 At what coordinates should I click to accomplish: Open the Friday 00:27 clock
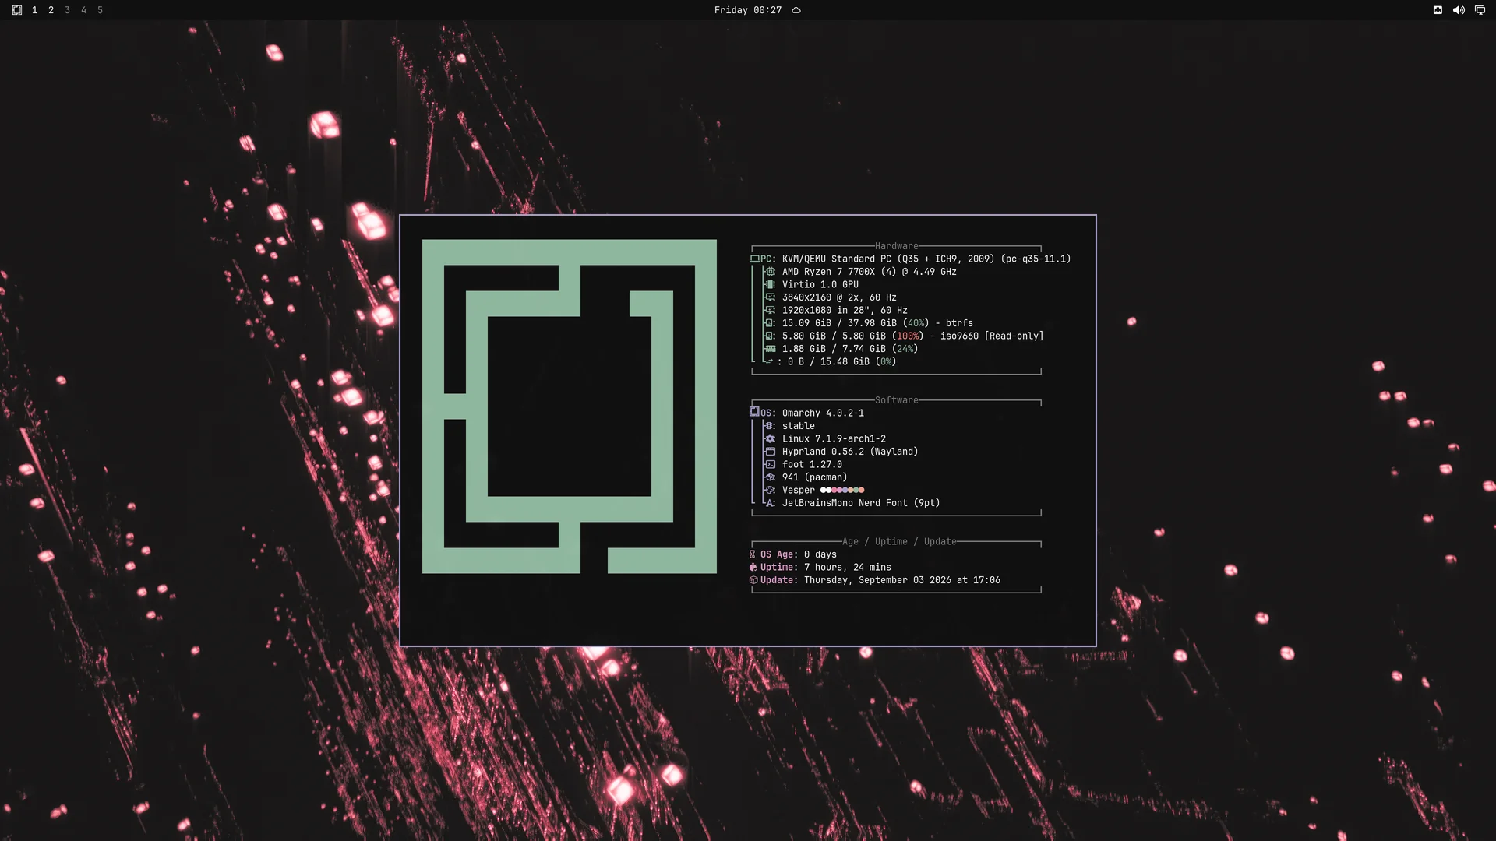coord(747,10)
